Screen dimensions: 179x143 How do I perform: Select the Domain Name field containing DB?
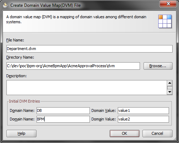[x=63, y=110]
